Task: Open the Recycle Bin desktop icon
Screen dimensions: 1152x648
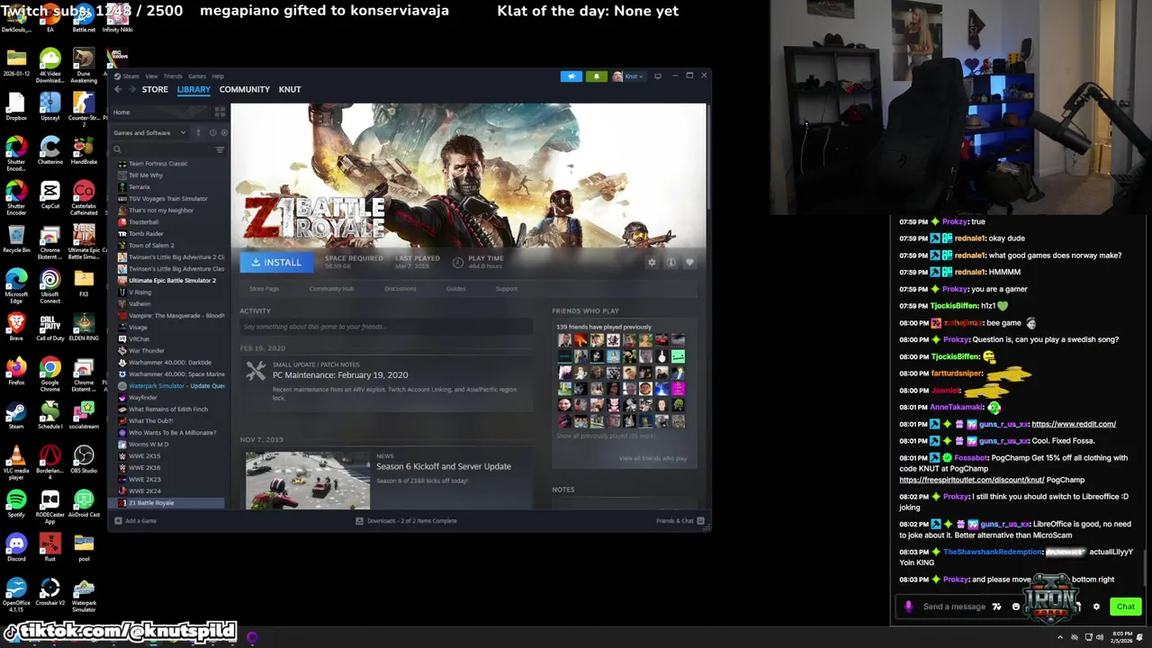Action: pyautogui.click(x=16, y=238)
